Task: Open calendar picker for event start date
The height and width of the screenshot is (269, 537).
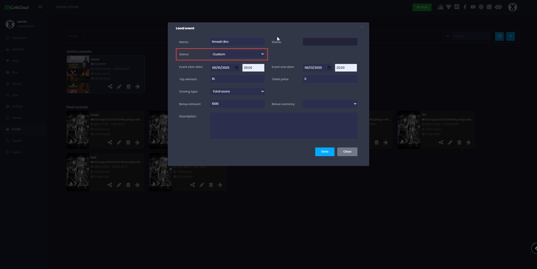Action: coord(237,68)
